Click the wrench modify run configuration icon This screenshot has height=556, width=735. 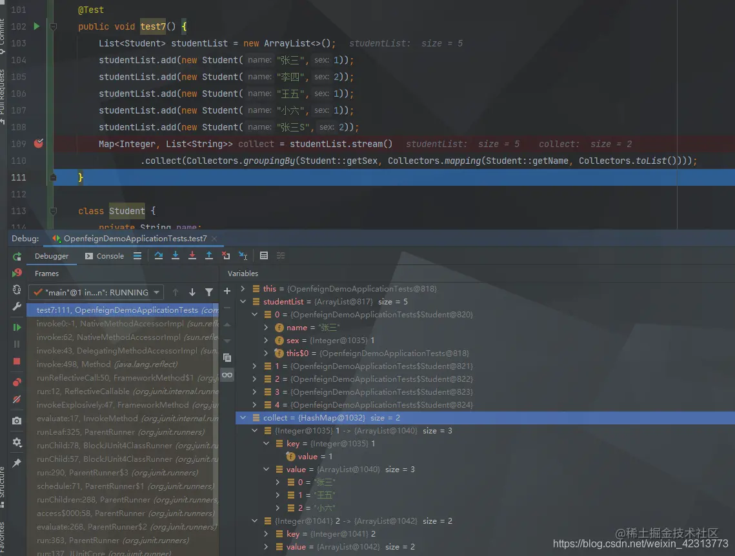point(17,306)
